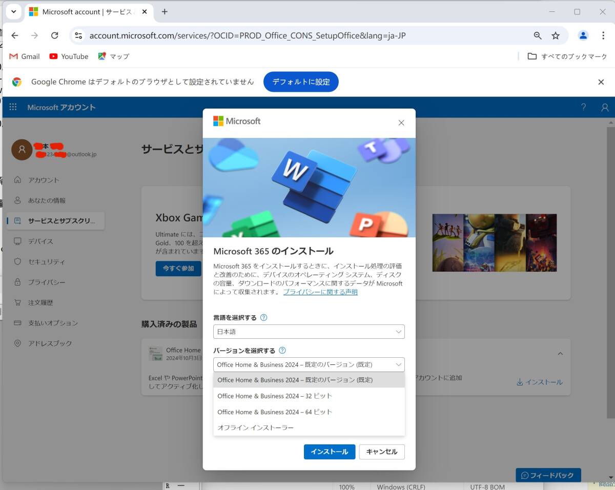Screen dimensions: 615x490
Task: Select the オフライン インストーラー option
Action: click(x=309, y=427)
